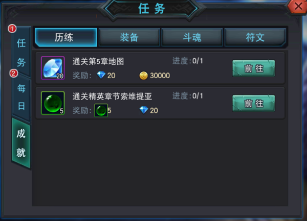
Task: Click small green orb icon in second reward
Action: click(x=101, y=110)
